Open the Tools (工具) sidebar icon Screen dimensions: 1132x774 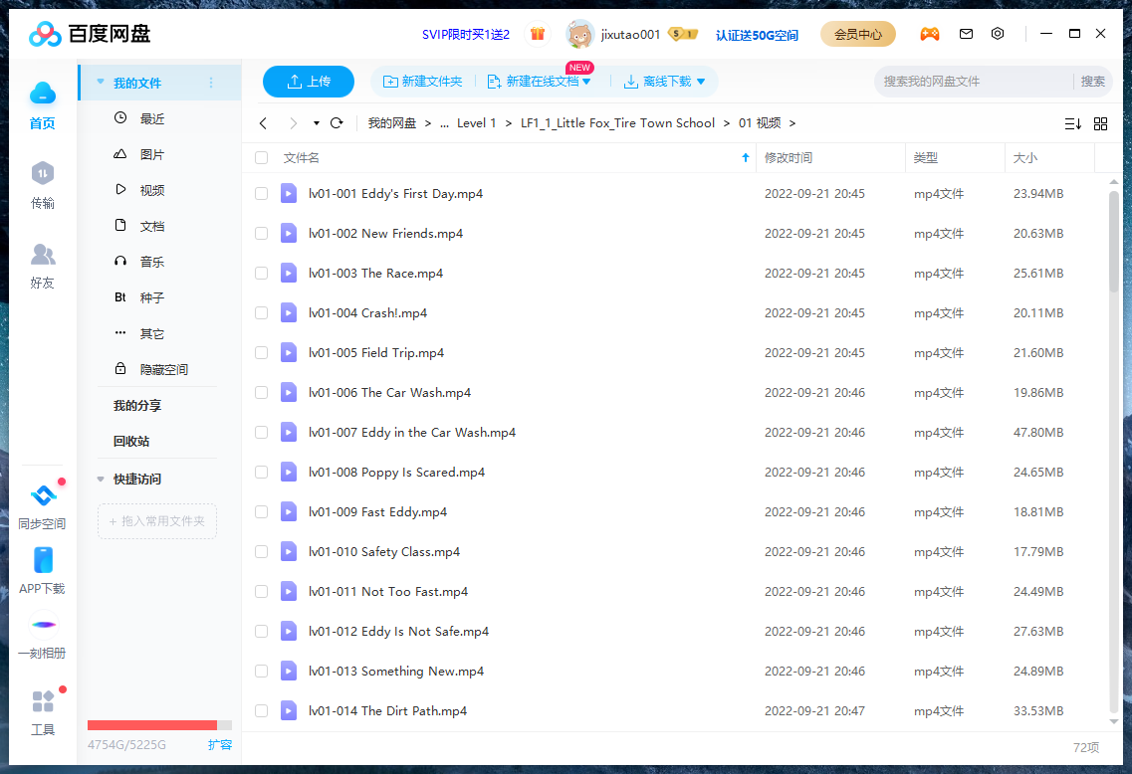click(42, 712)
